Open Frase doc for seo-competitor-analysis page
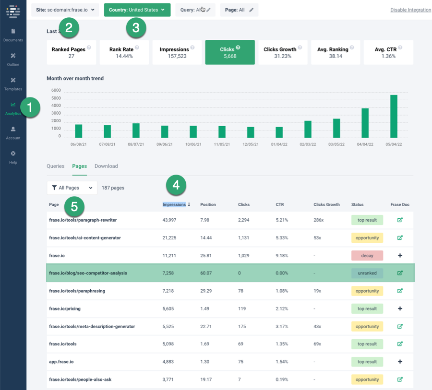The width and height of the screenshot is (432, 390). pos(400,273)
